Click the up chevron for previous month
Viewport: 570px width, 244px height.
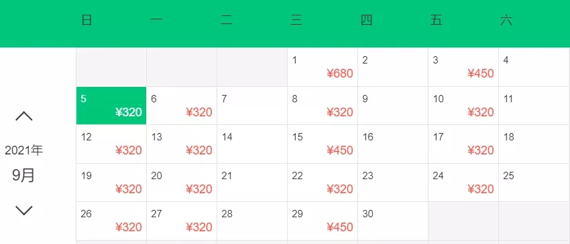24,116
